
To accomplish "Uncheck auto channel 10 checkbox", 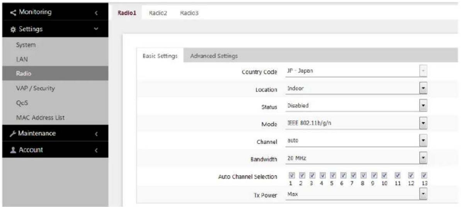I will tap(384, 176).
